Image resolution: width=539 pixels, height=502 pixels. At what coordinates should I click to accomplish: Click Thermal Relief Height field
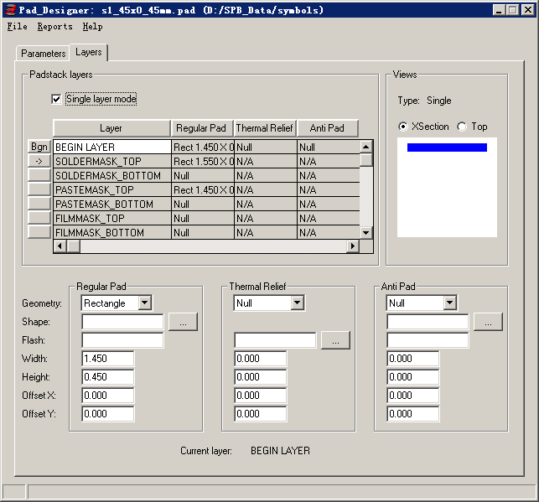pos(260,377)
